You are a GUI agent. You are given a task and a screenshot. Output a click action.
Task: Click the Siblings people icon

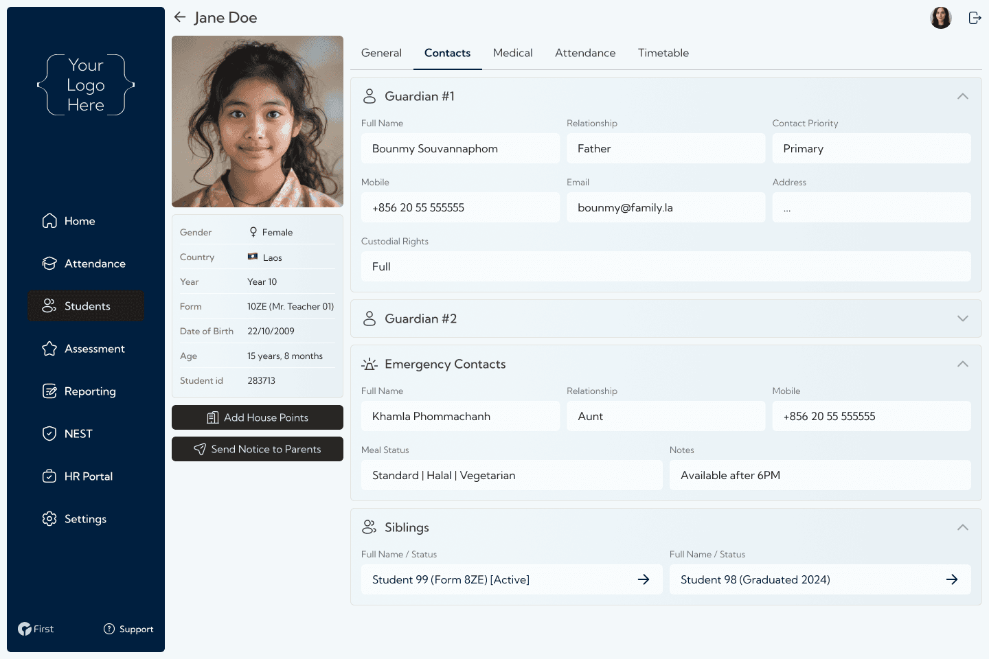click(370, 527)
